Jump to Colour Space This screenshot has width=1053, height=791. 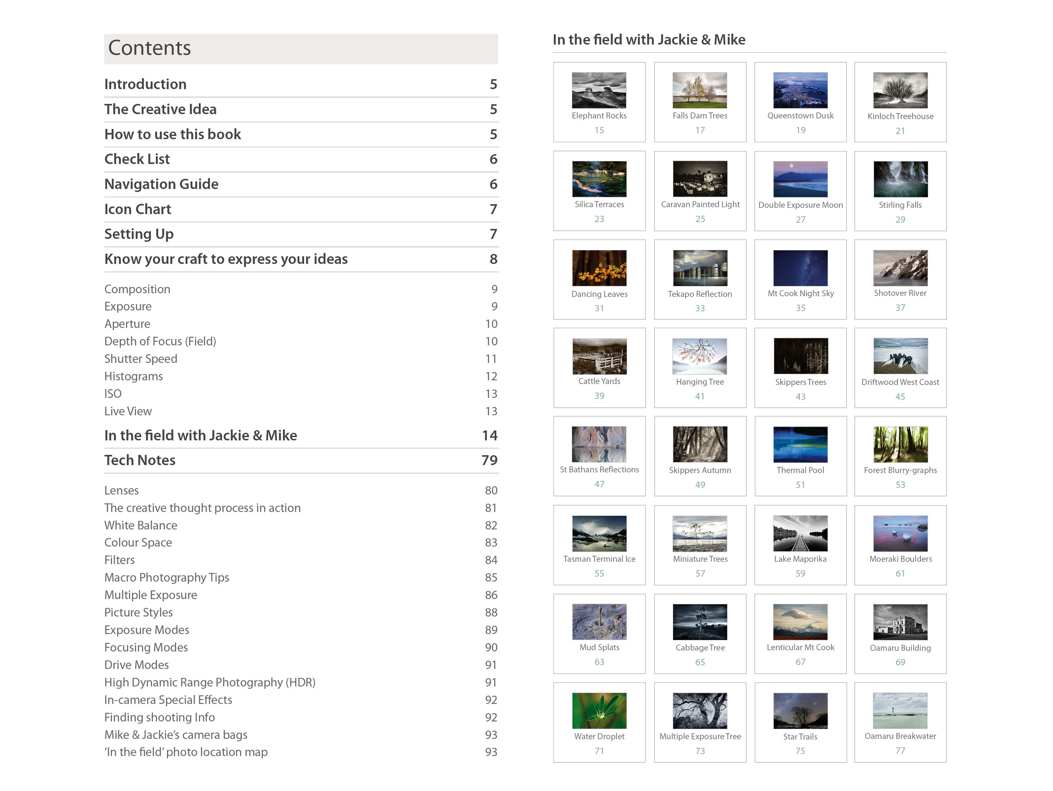tap(301, 543)
